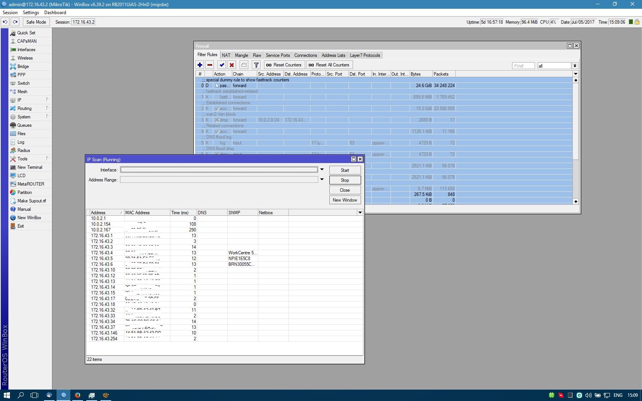Click New Window in IP Scan
The width and height of the screenshot is (642, 401).
click(x=345, y=200)
